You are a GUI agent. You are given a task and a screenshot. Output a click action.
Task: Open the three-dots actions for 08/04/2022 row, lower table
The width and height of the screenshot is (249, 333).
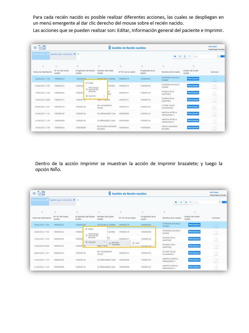[x=216, y=253]
